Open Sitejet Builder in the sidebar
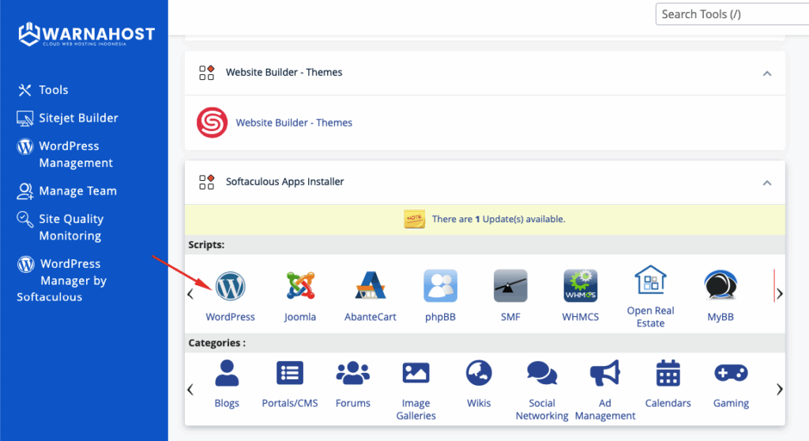 [x=67, y=118]
